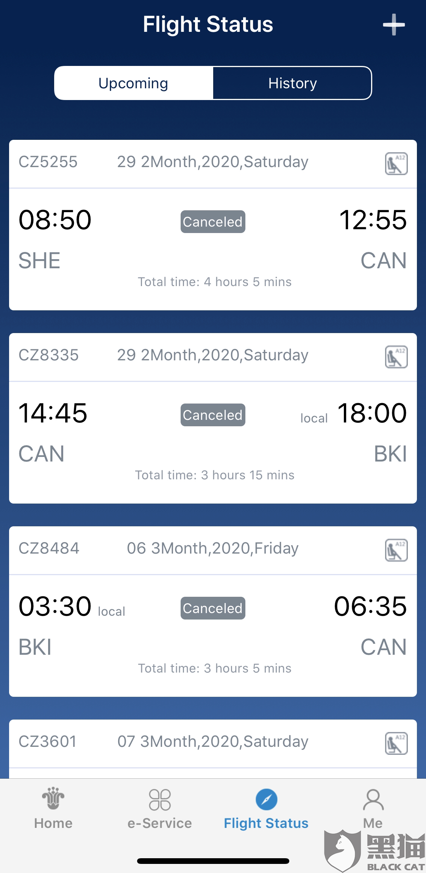Open seat selection icon for CZ8335
426x873 pixels.
click(x=396, y=357)
